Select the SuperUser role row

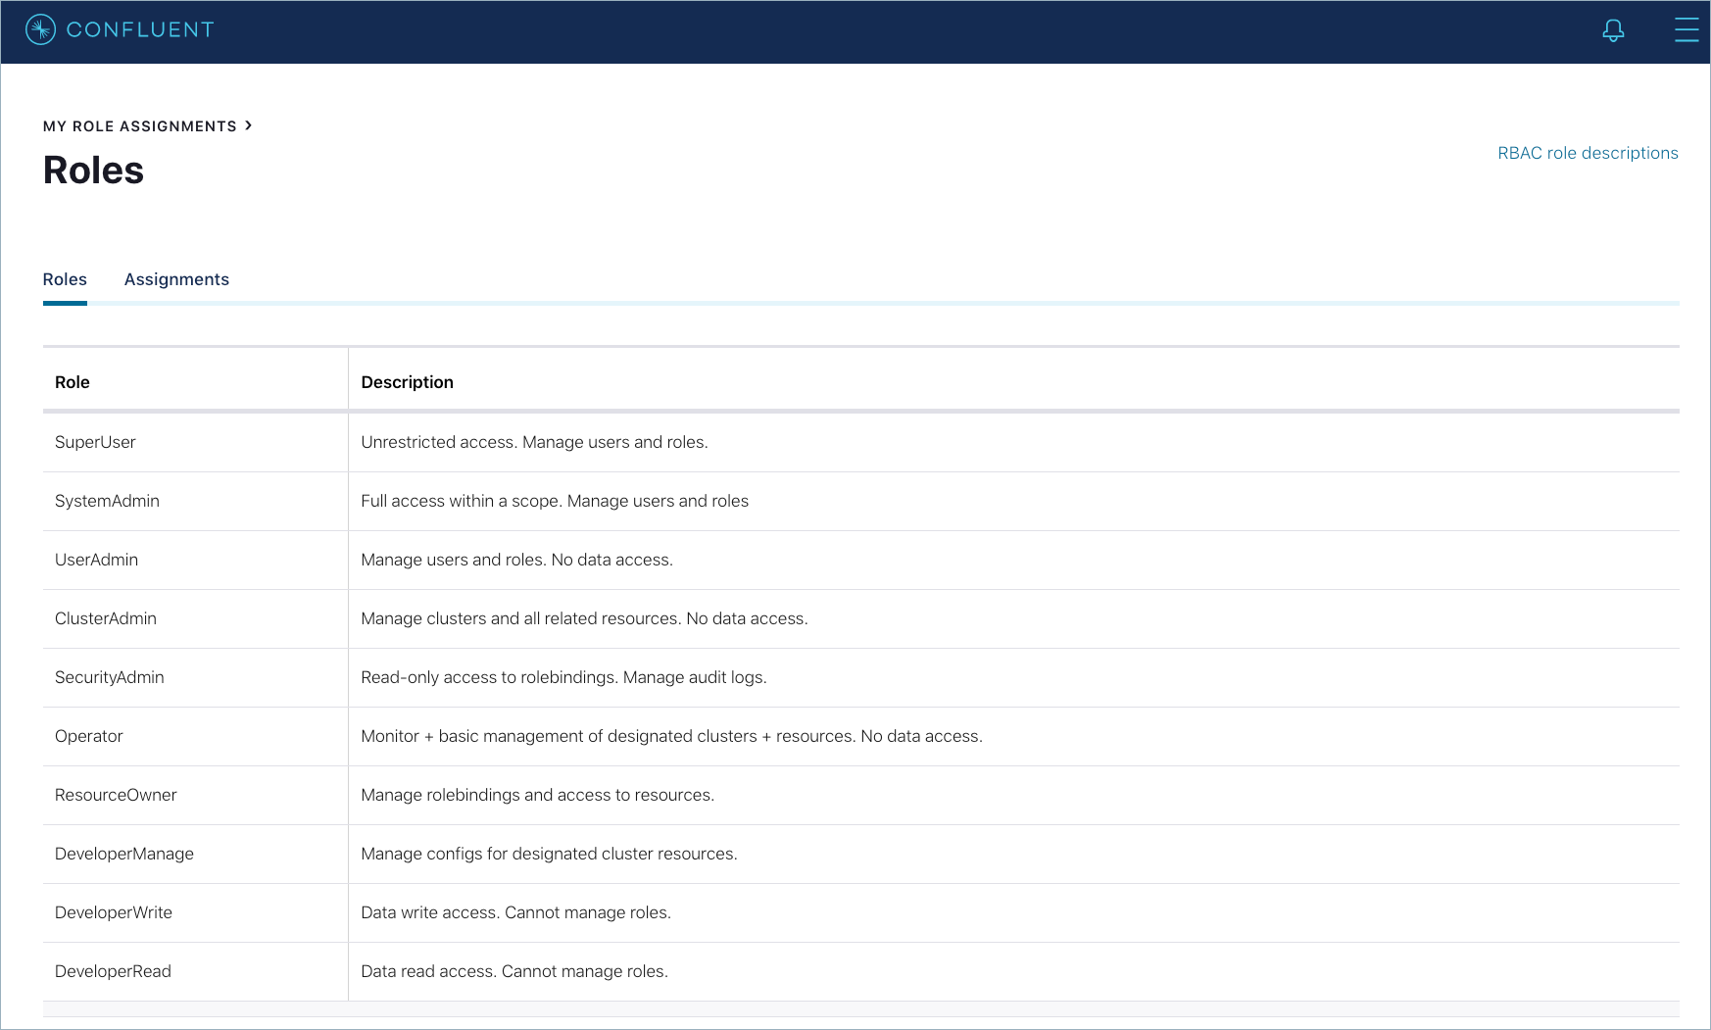tap(95, 442)
